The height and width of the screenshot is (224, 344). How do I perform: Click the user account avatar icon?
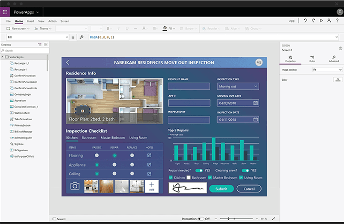pos(340,12)
